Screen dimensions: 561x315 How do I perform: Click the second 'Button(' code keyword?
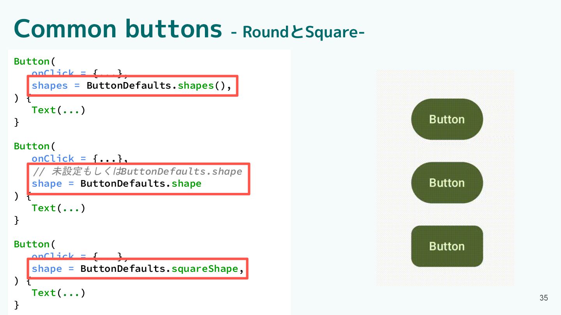click(x=35, y=146)
